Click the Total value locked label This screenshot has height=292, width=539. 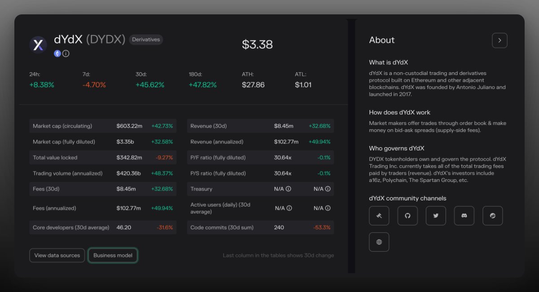pyautogui.click(x=55, y=158)
